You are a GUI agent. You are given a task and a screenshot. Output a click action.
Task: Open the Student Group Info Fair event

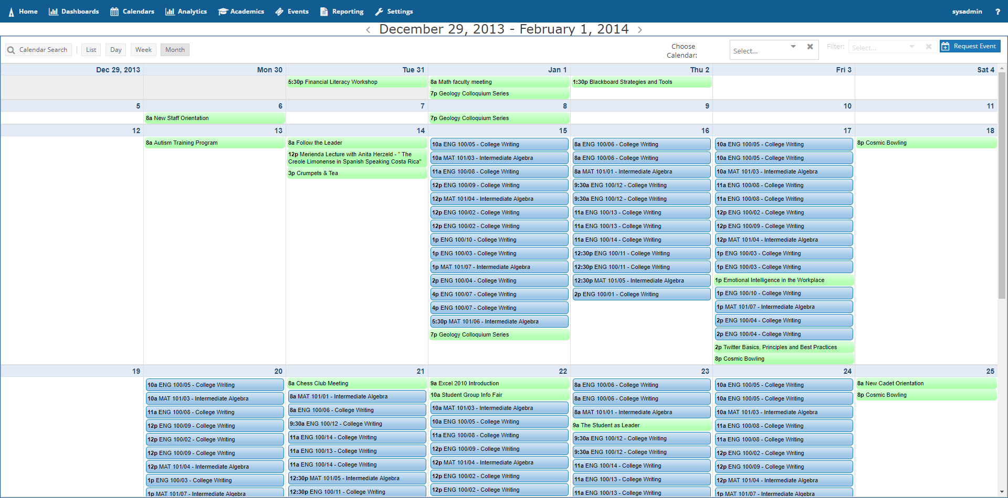click(x=499, y=395)
